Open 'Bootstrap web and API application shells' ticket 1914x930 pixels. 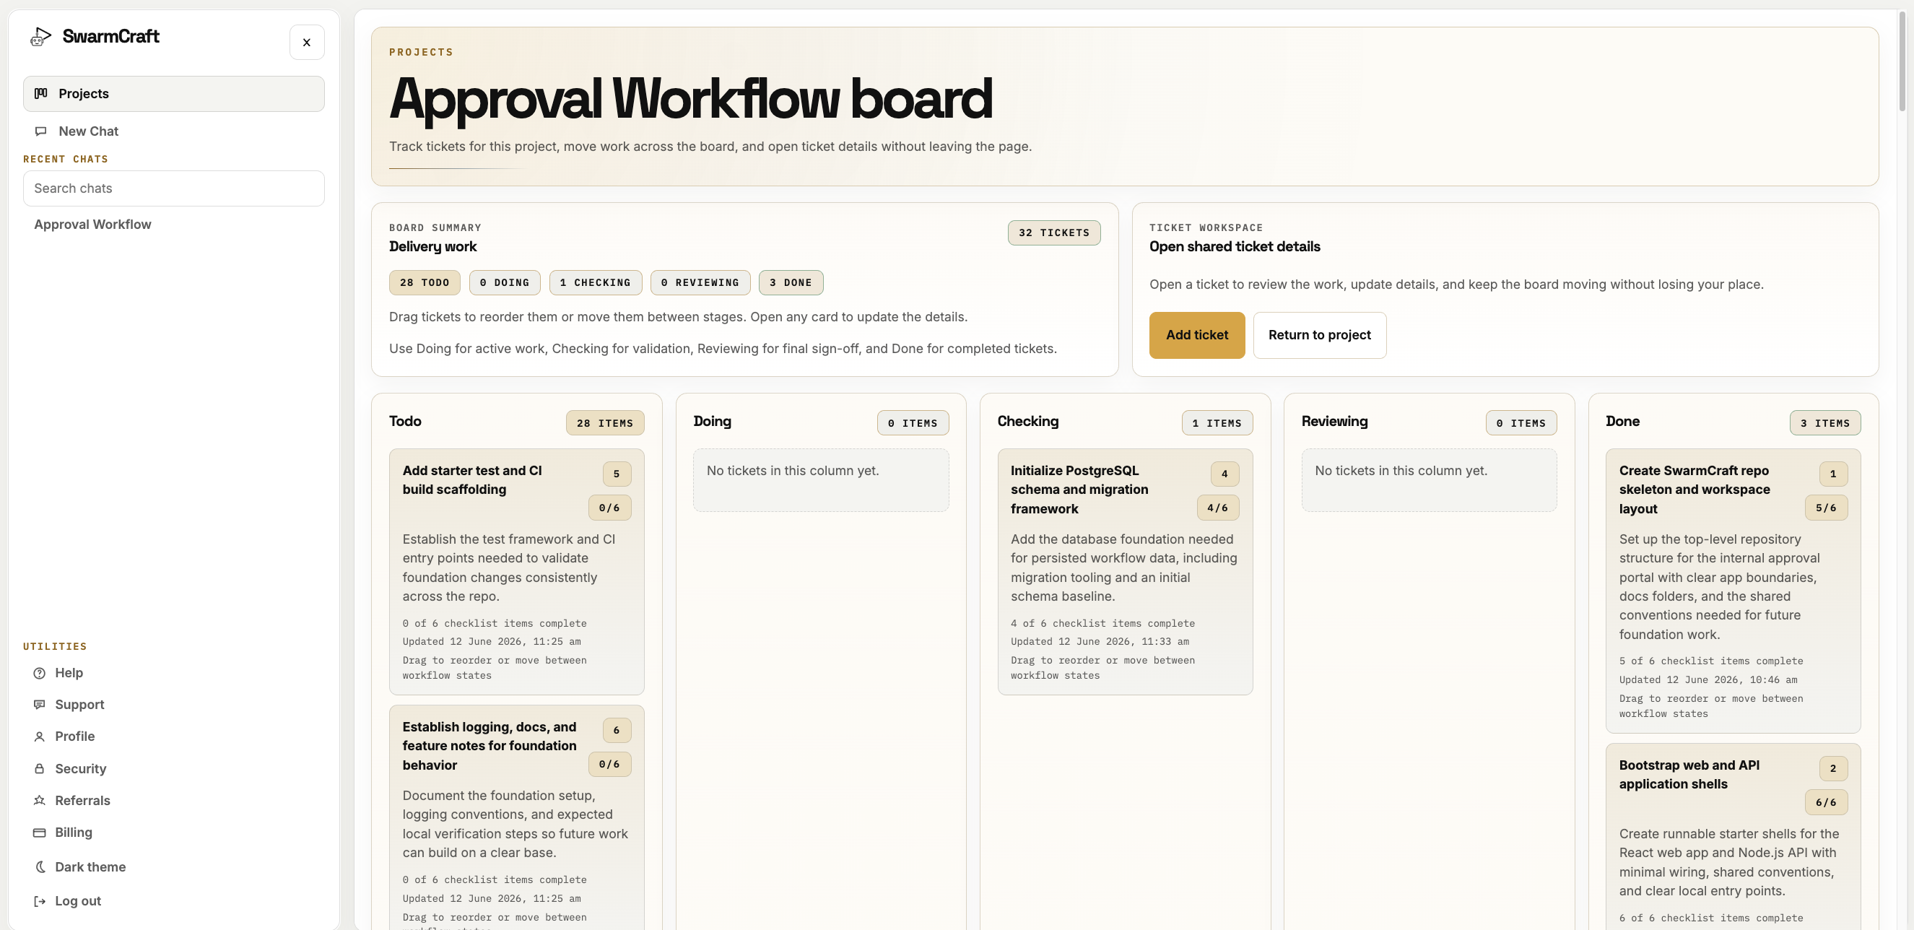pos(1733,837)
